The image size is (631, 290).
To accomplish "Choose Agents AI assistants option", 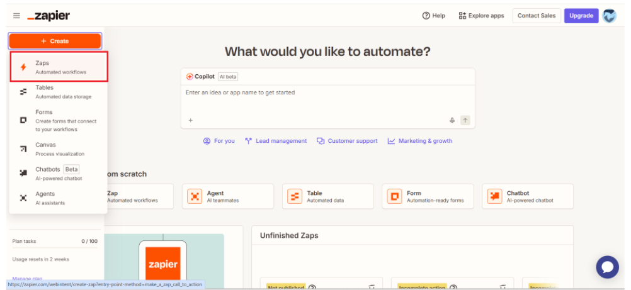I will [x=59, y=198].
